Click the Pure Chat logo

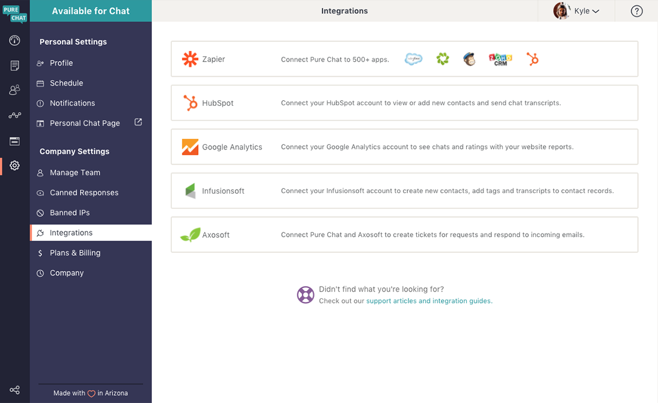pyautogui.click(x=15, y=14)
